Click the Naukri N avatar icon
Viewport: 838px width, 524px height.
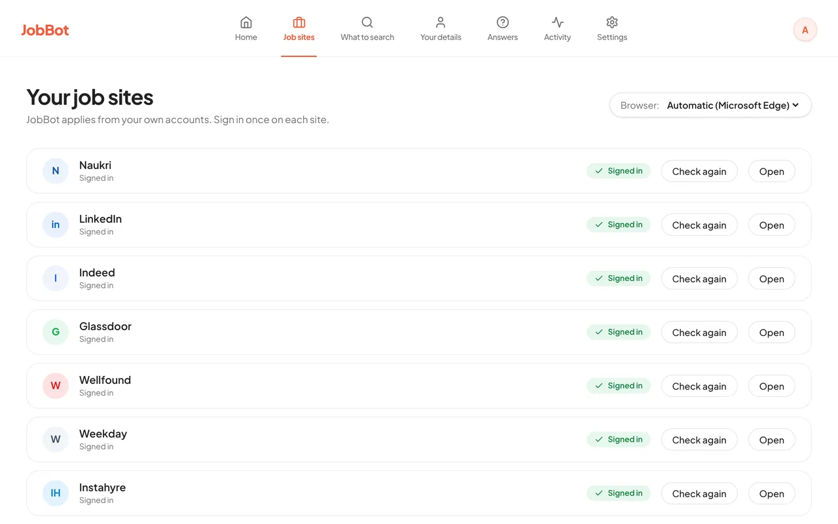pos(56,171)
